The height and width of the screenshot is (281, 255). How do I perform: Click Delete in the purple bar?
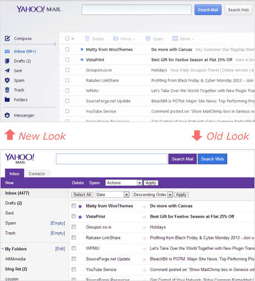[x=78, y=183]
